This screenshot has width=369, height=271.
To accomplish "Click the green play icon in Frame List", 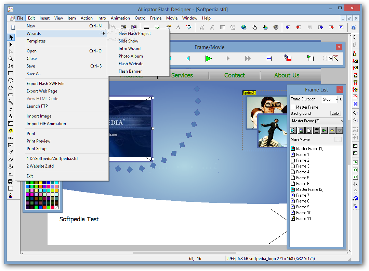I will (x=324, y=131).
